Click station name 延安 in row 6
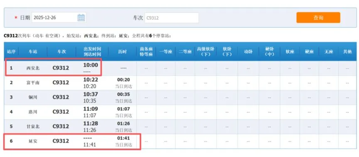This screenshot has height=157, width=359. click(33, 141)
